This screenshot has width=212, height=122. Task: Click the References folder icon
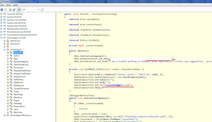tap(8, 41)
